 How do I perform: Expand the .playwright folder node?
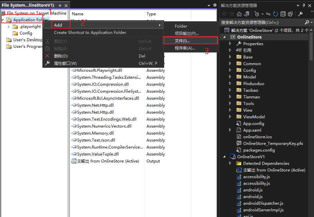coord(9,27)
